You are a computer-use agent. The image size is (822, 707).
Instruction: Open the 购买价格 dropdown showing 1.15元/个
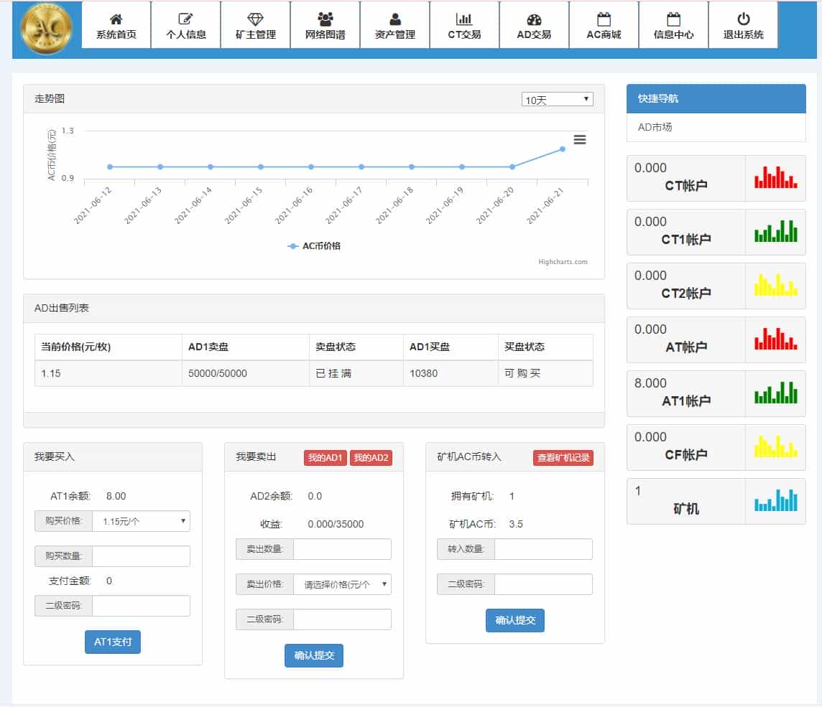(141, 521)
